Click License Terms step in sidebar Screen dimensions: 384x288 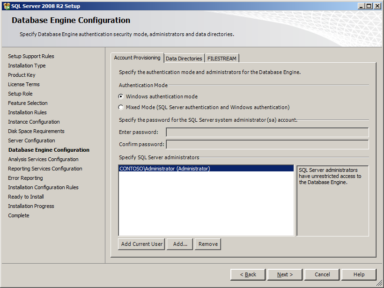[x=24, y=84]
